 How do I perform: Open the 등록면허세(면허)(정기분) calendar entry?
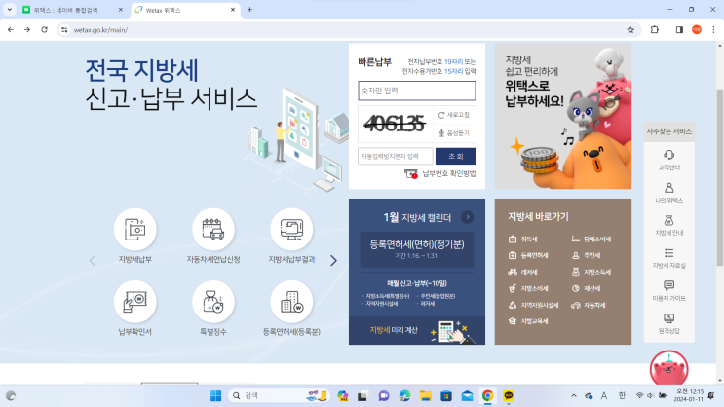tap(416, 249)
